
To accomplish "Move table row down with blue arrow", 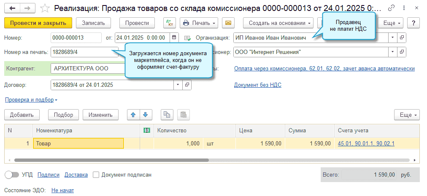I will pyautogui.click(x=146, y=115).
